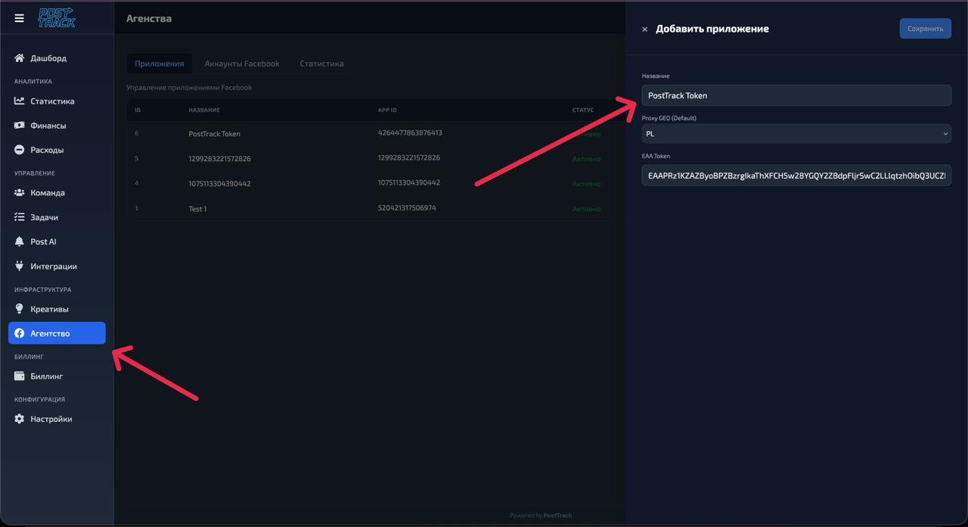Viewport: 968px width, 527px height.
Task: Select the Статистика chart icon
Action: 18,101
